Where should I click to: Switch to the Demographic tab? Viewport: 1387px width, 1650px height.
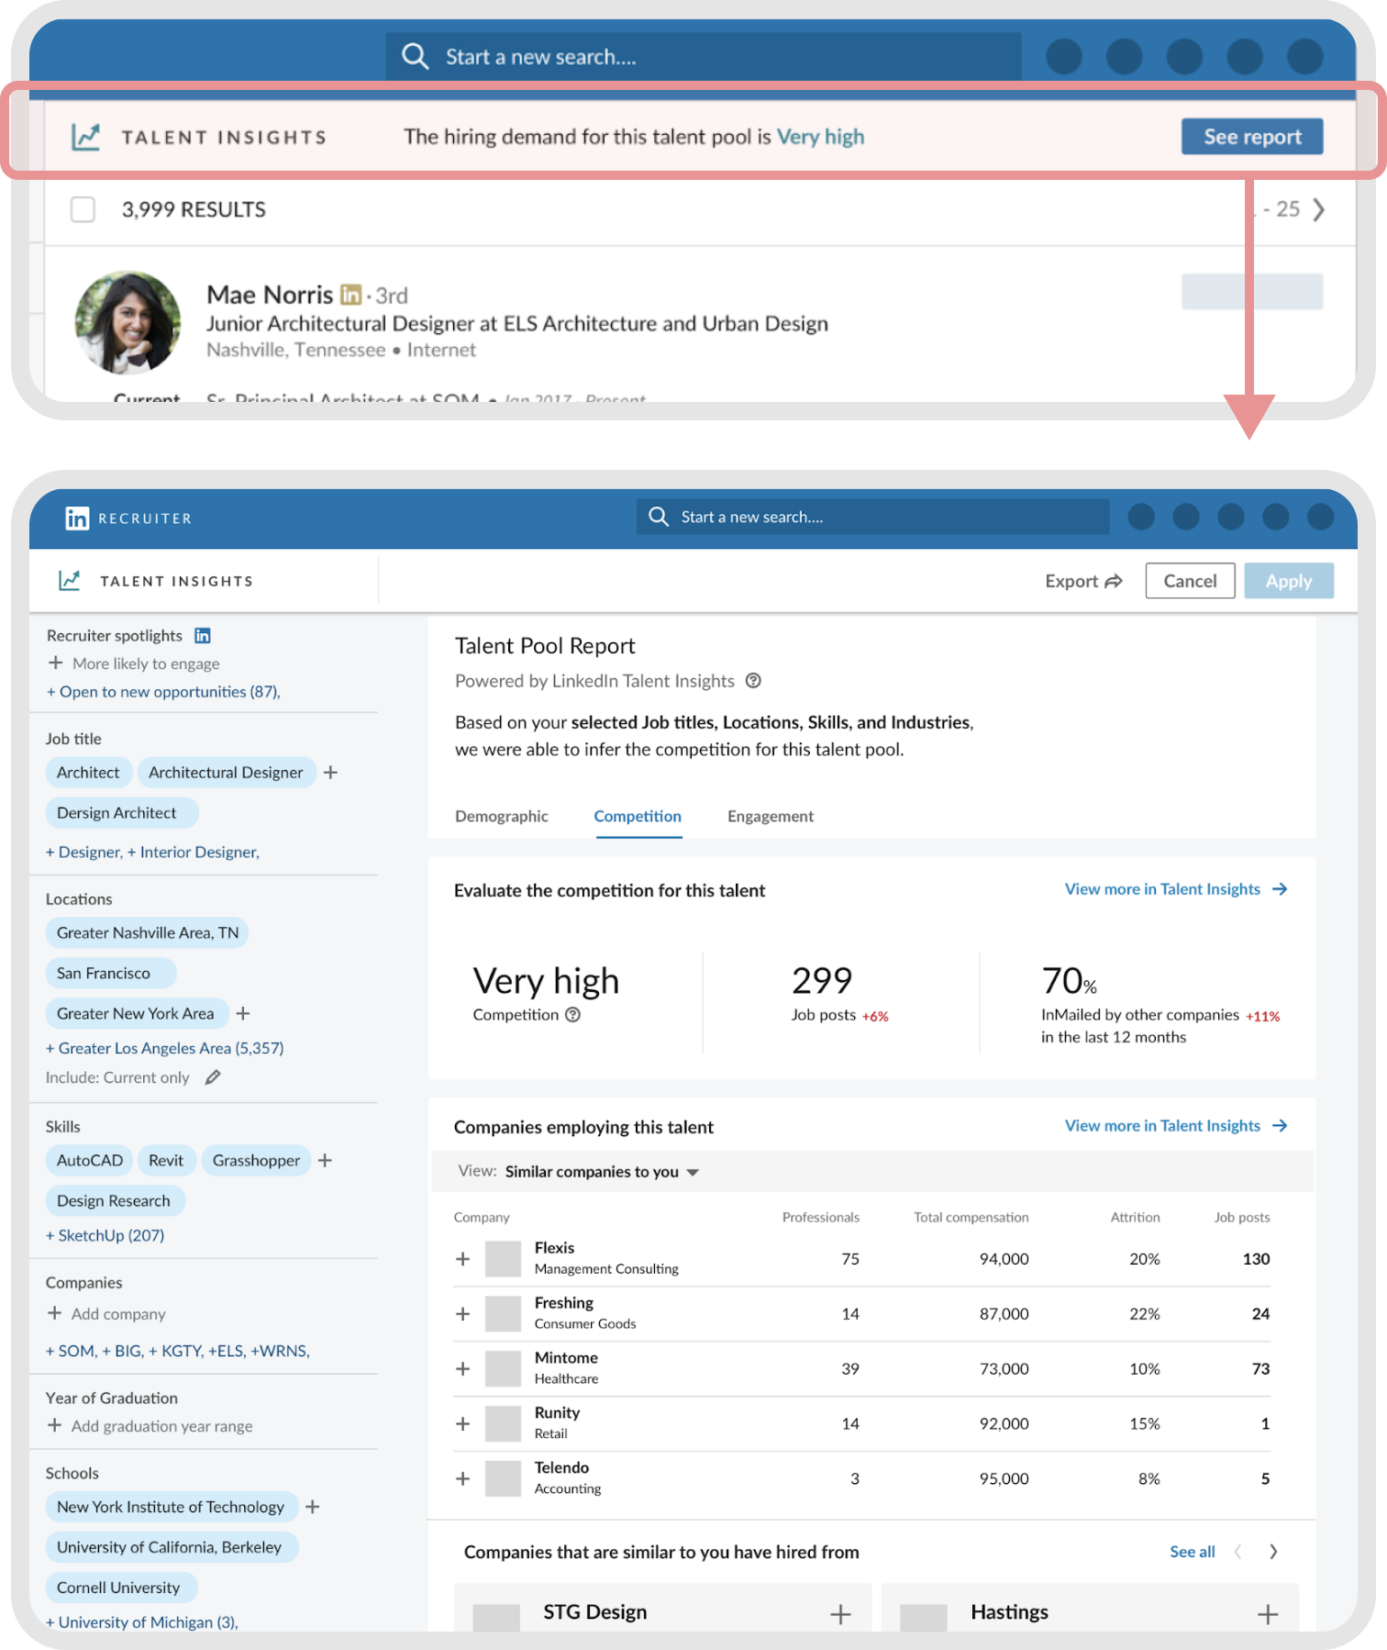click(501, 817)
